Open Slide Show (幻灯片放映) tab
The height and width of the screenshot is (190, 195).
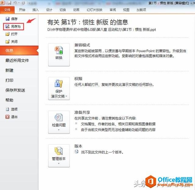pos(94,10)
